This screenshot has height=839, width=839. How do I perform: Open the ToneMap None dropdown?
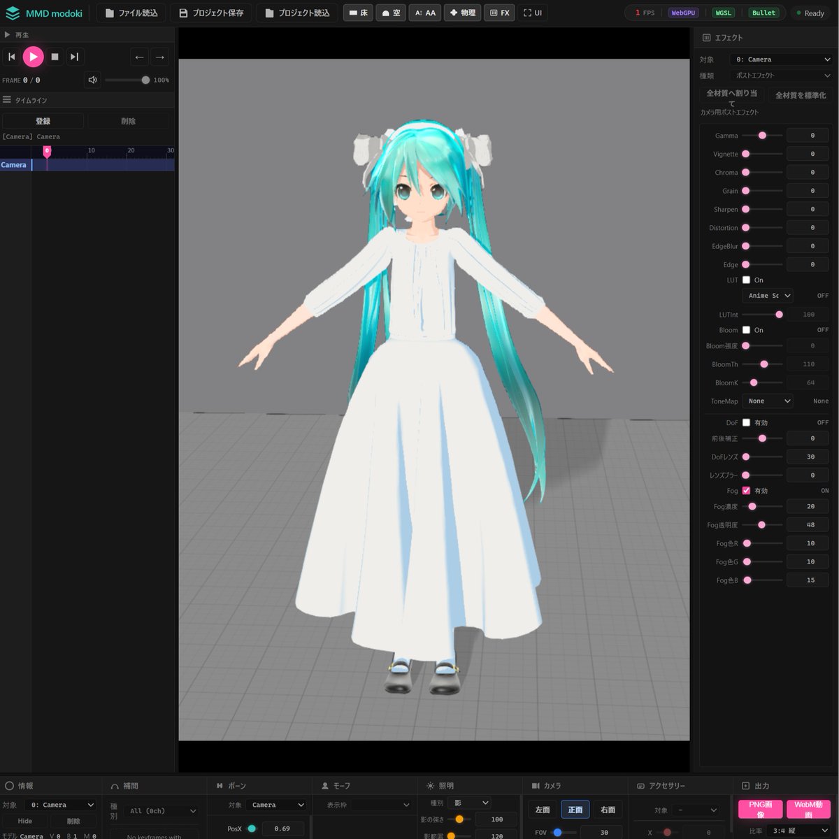767,401
